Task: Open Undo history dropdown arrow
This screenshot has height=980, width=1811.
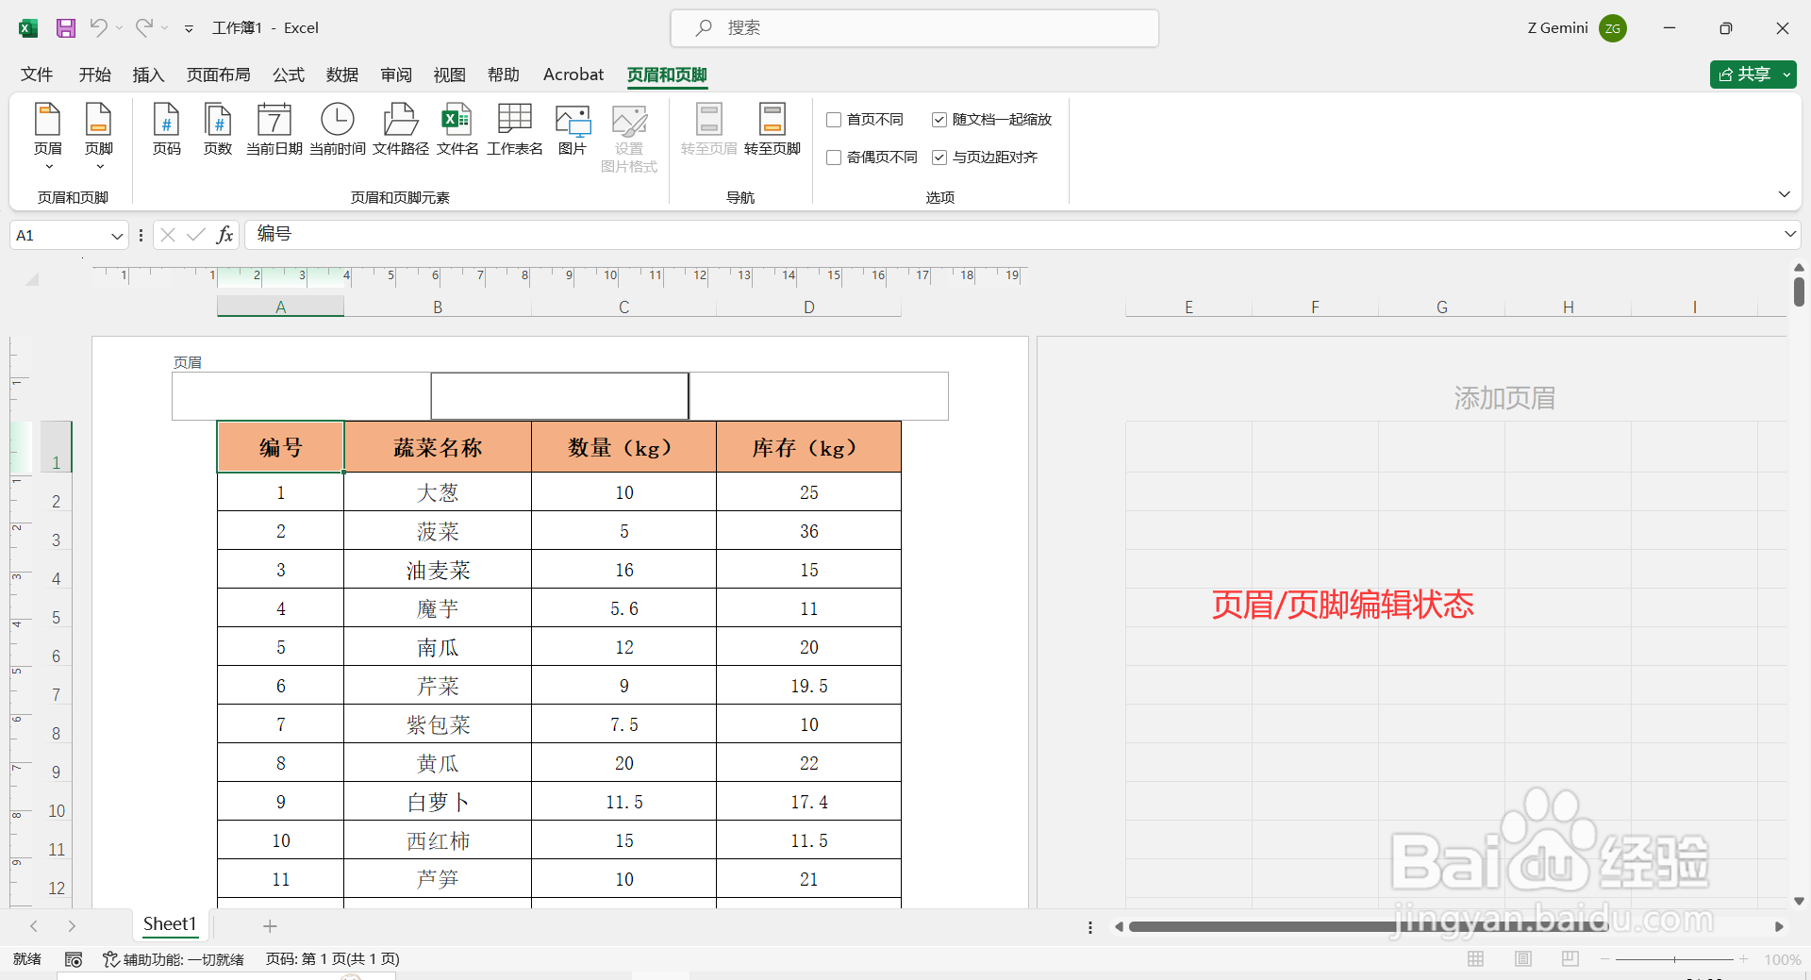Action: (120, 28)
